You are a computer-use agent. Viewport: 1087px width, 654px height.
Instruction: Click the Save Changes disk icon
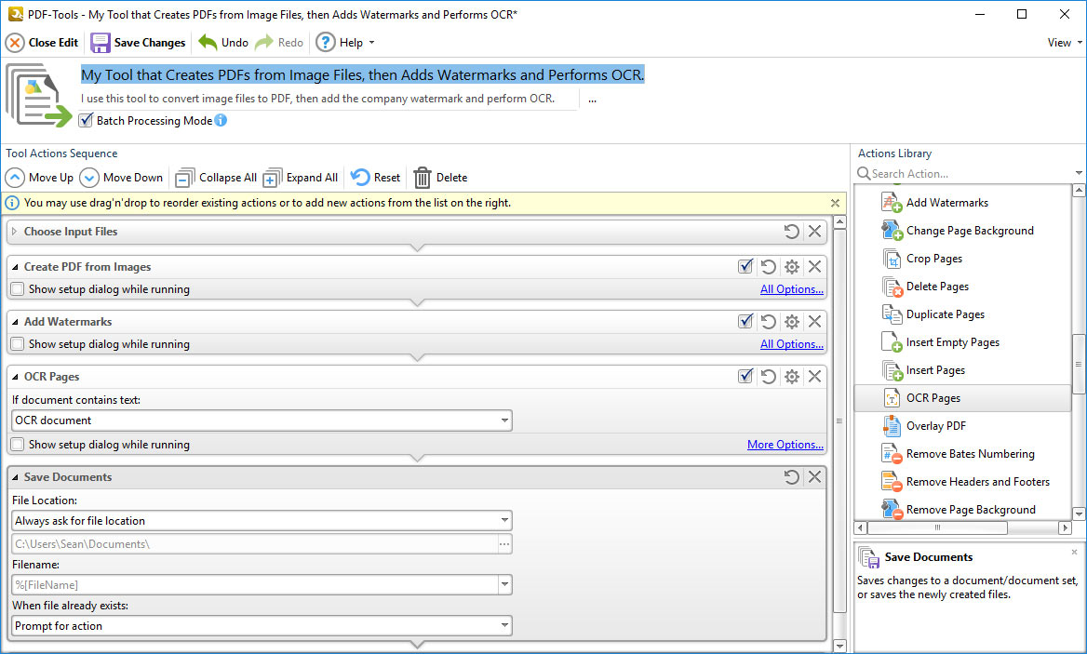101,43
